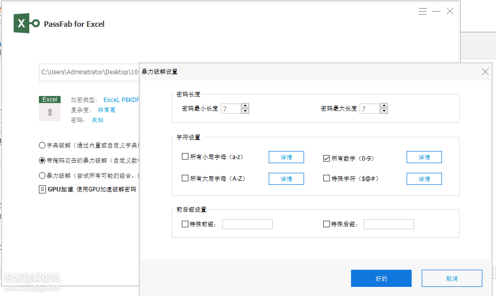496x296 pixels.
Task: Click the 密码最小长度 value field
Action: [x=231, y=109]
